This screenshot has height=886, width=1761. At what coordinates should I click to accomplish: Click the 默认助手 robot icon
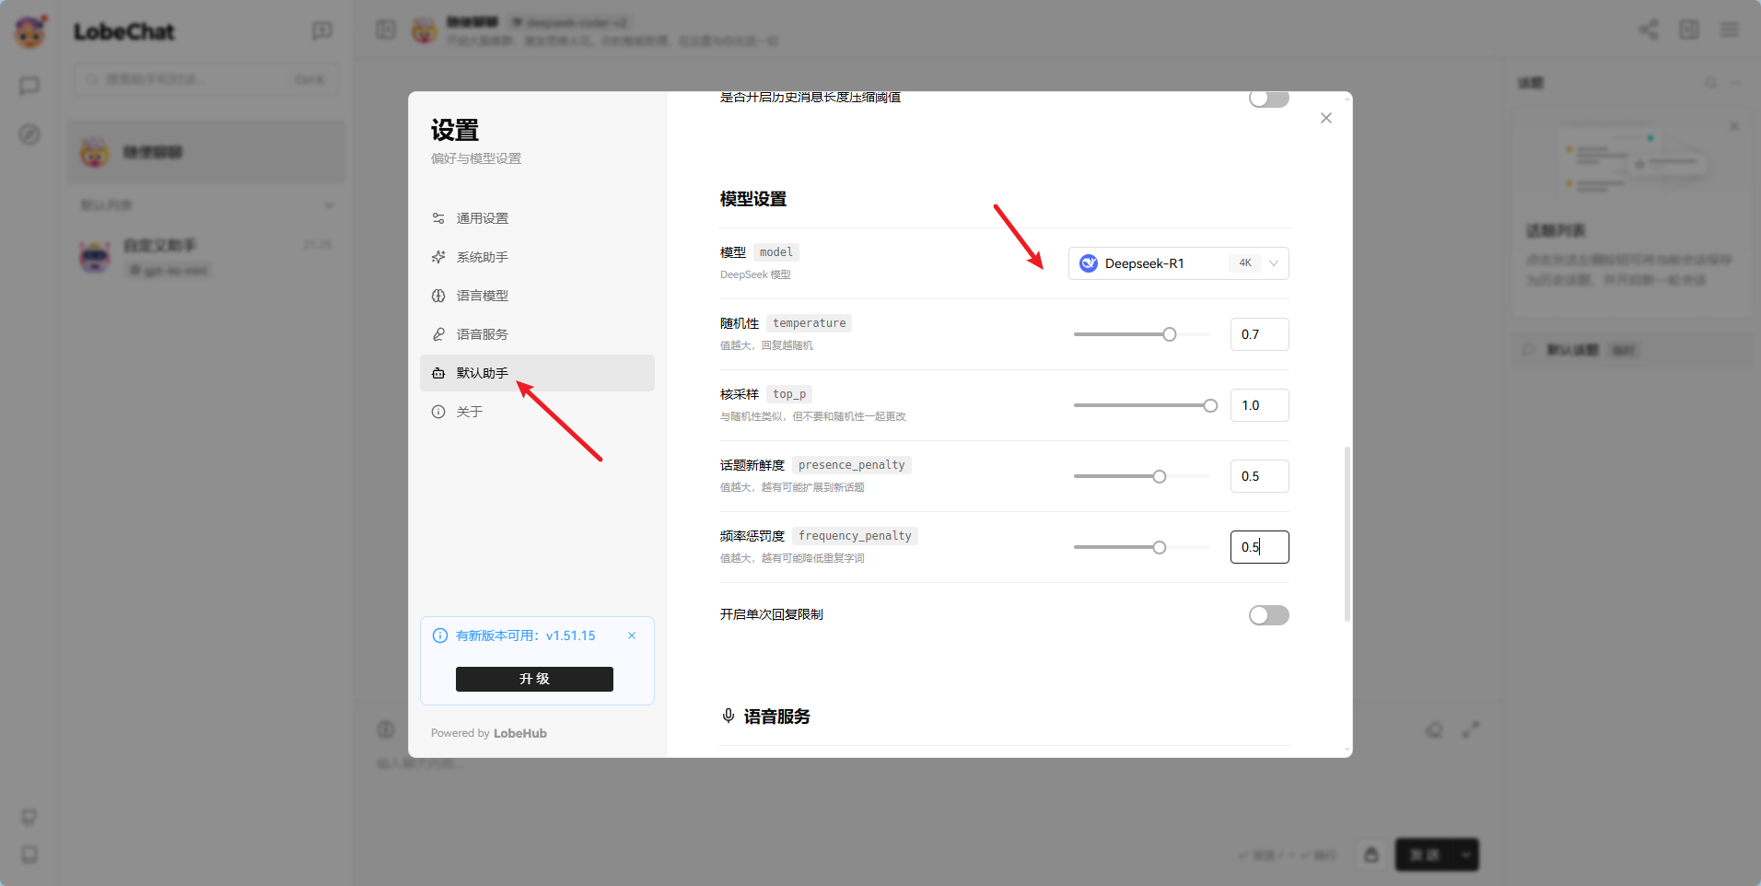pyautogui.click(x=438, y=373)
